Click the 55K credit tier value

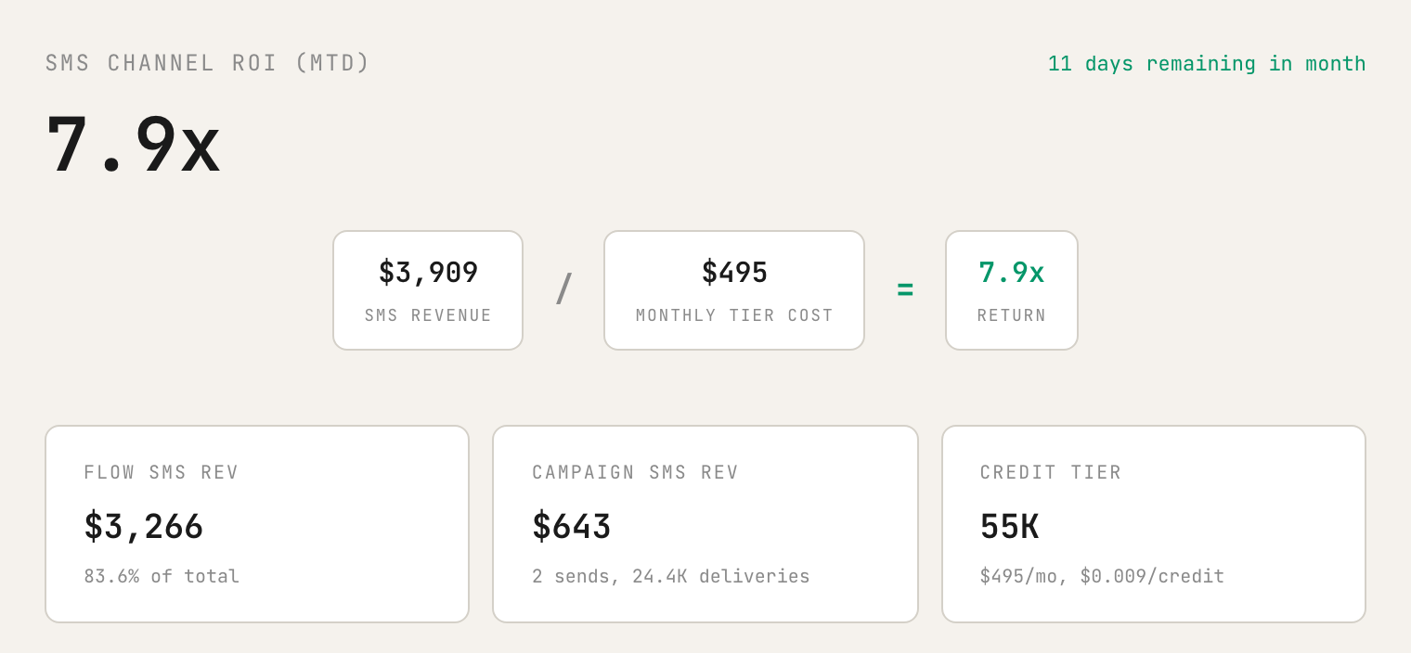1010,527
